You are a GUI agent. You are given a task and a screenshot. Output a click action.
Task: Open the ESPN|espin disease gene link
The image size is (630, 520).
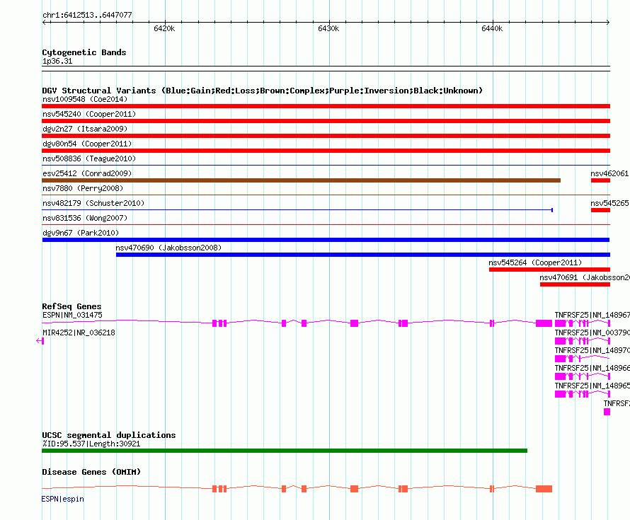[x=63, y=499]
